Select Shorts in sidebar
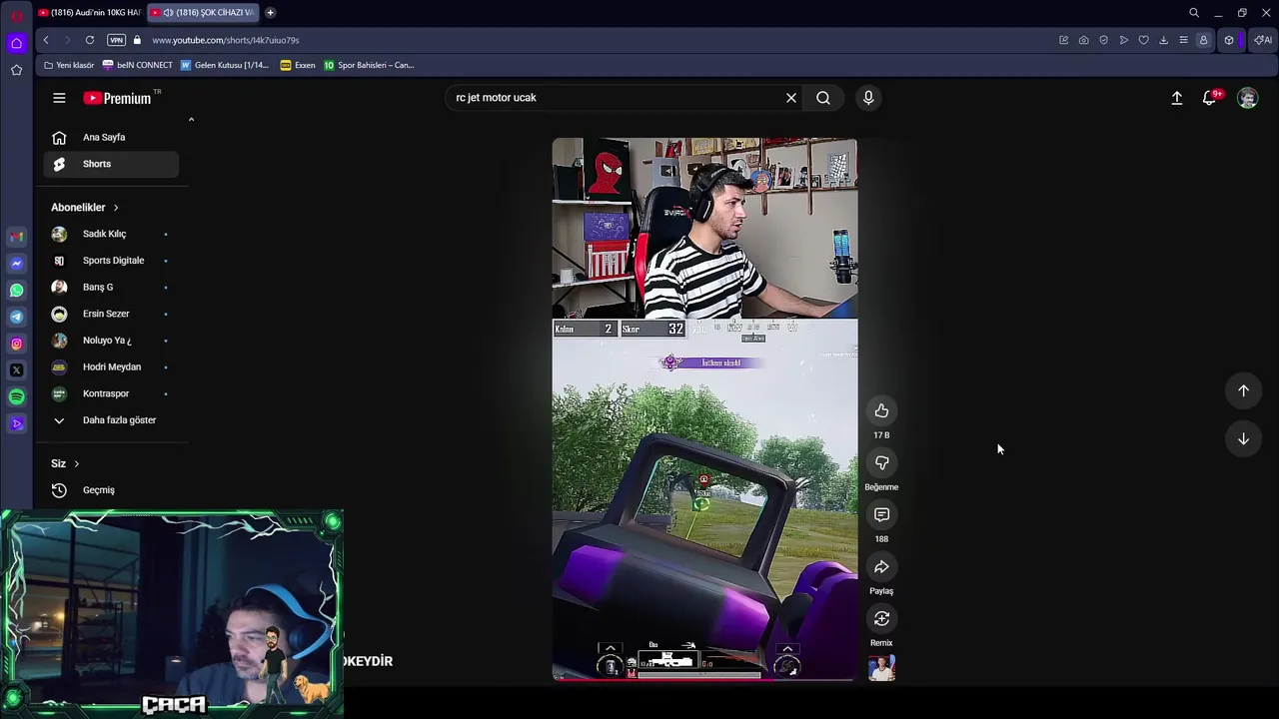Viewport: 1279px width, 719px height. coord(111,164)
